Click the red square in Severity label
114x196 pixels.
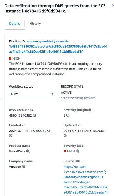65,151
